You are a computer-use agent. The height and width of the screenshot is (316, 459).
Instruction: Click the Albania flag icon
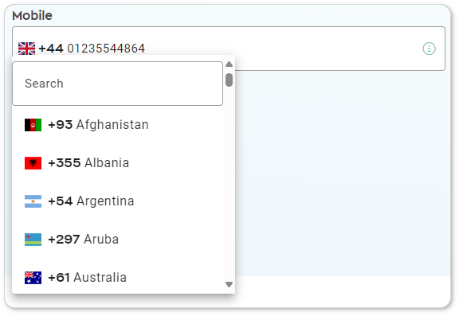point(33,163)
